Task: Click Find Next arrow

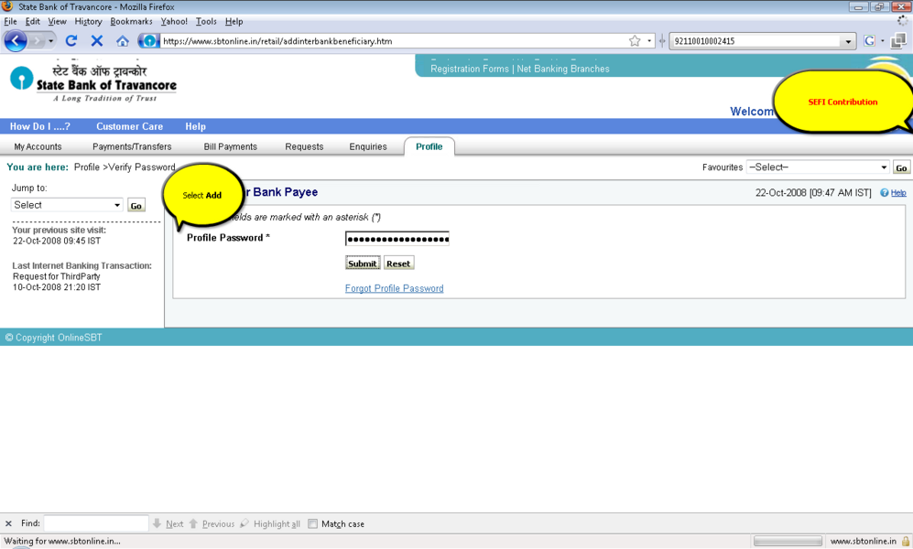Action: [x=168, y=524]
